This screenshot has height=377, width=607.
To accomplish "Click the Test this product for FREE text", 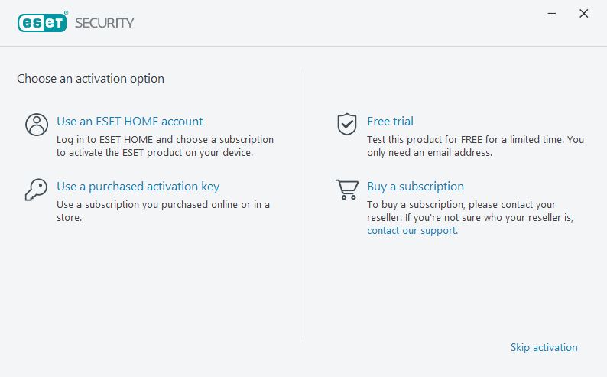I will point(476,146).
